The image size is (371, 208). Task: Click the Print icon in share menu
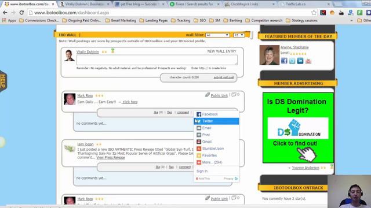click(199, 135)
